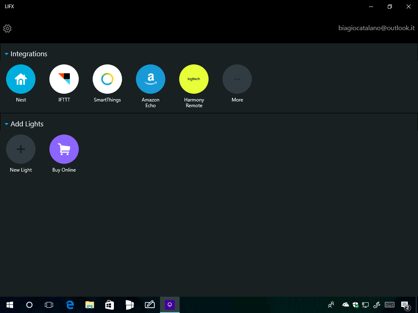The width and height of the screenshot is (418, 313).
Task: Restore down the LIFX window
Action: click(x=390, y=7)
